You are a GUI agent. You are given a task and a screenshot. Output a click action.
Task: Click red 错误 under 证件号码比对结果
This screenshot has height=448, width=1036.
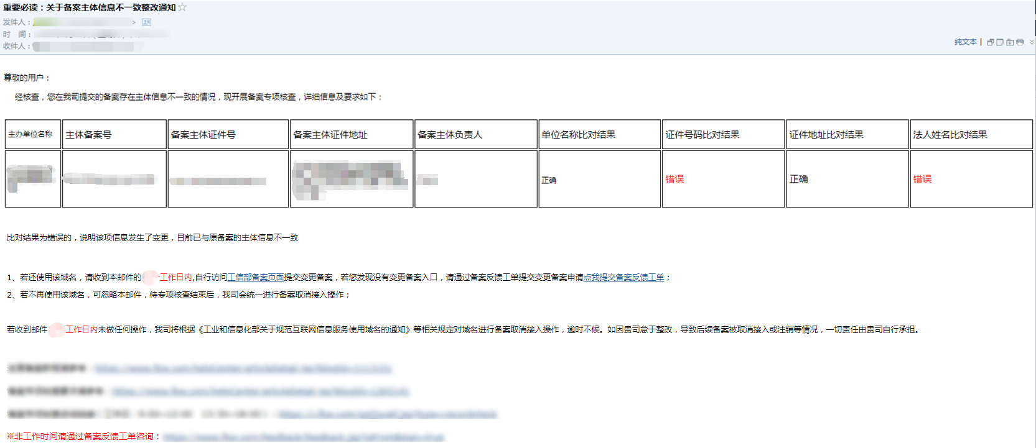pyautogui.click(x=674, y=179)
